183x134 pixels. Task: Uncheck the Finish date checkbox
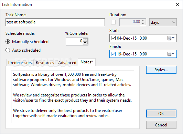[x=113, y=54]
